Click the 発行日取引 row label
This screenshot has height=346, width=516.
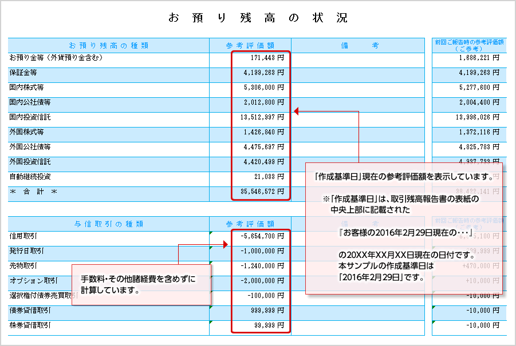(26, 250)
